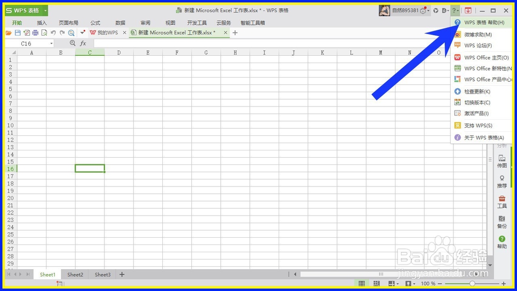The height and width of the screenshot is (291, 517).
Task: Open the 工具 toolbox sidebar icon
Action: (502, 202)
